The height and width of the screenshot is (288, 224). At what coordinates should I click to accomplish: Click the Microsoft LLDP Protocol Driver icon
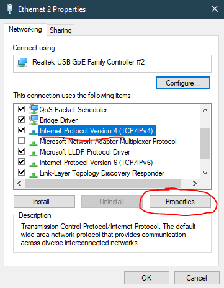(34, 153)
